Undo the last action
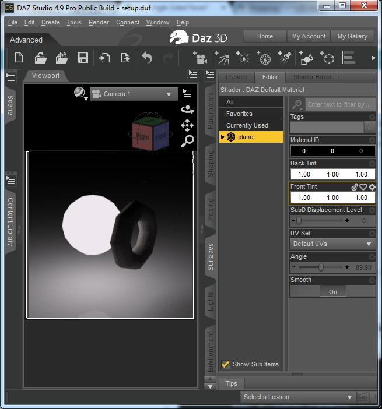This screenshot has width=382, height=409. point(147,58)
